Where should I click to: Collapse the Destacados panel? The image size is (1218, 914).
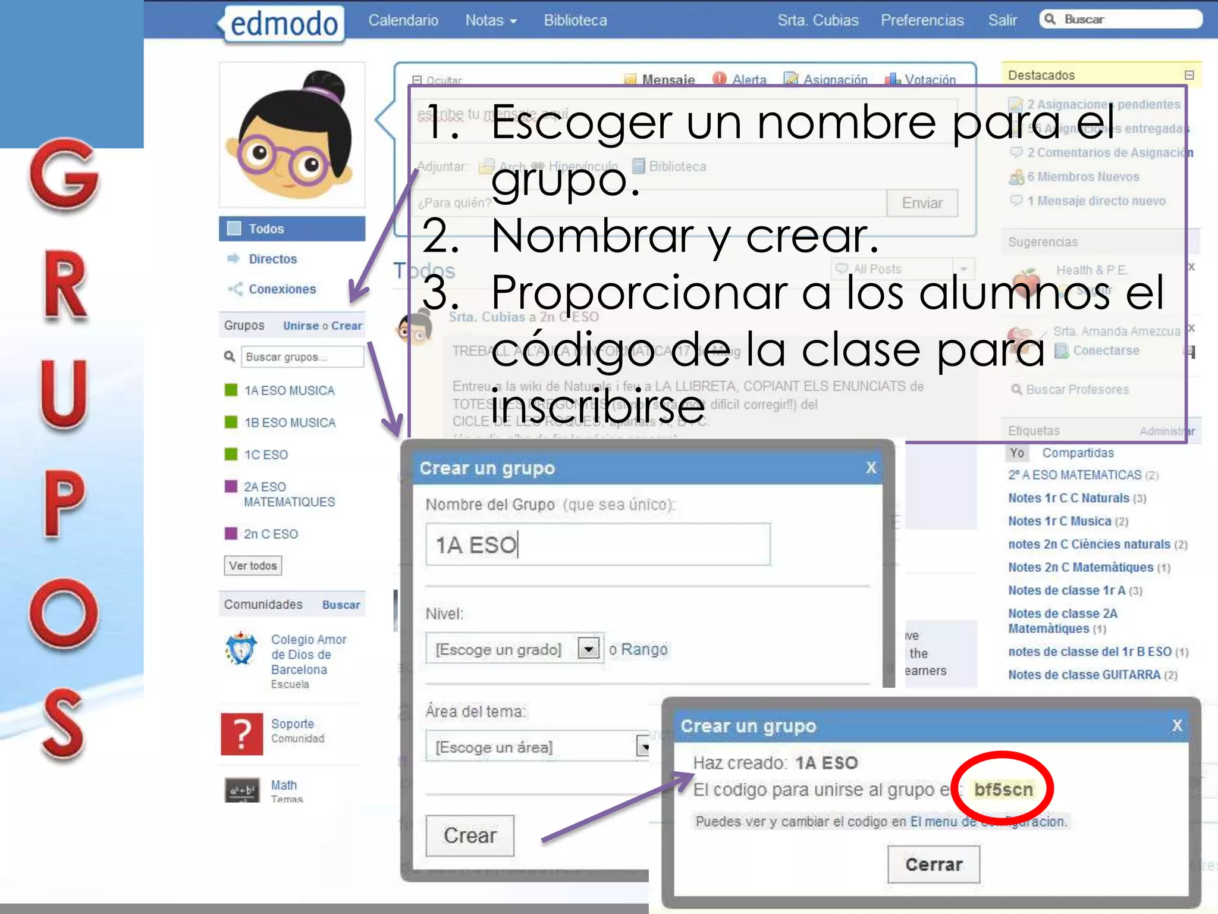1189,75
